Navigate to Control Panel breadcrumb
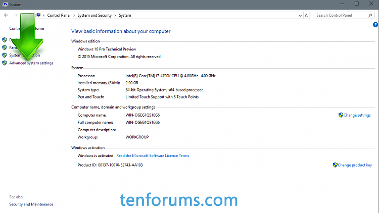379x213 pixels. pyautogui.click(x=59, y=15)
